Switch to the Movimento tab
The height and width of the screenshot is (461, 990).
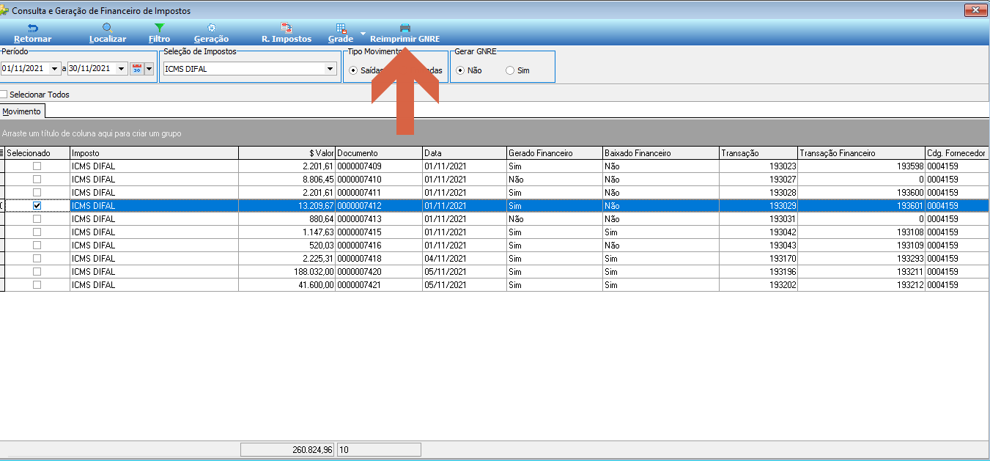click(22, 111)
